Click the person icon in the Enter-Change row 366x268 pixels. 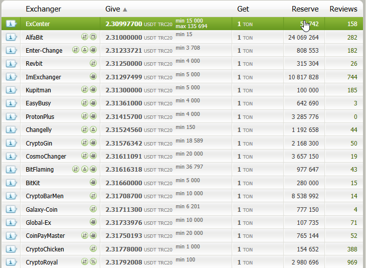84,50
